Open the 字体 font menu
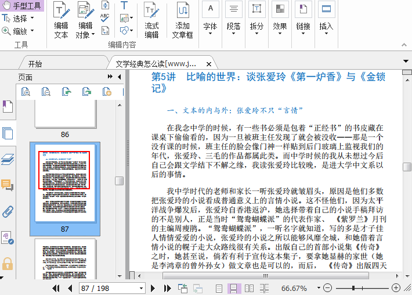 [x=210, y=19]
